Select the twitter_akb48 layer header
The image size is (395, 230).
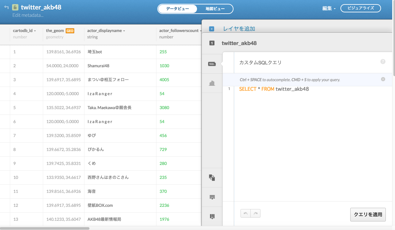(239, 43)
